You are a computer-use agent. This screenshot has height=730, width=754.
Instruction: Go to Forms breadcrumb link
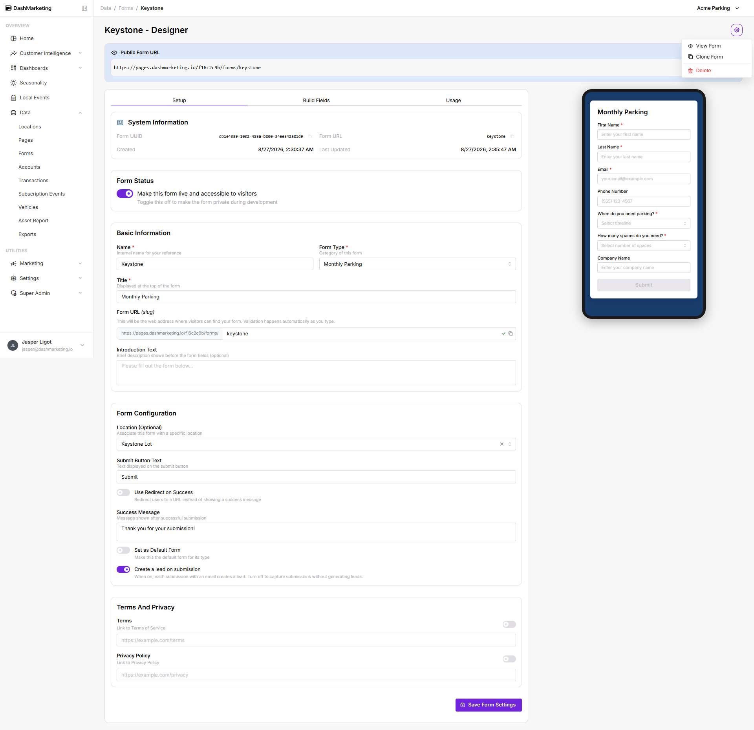[126, 8]
